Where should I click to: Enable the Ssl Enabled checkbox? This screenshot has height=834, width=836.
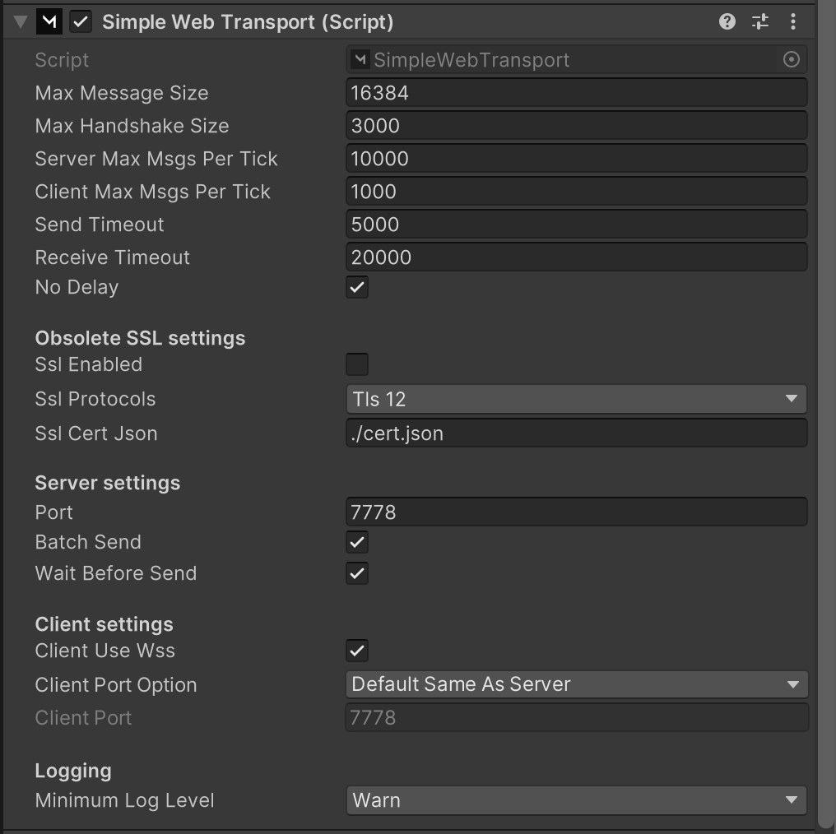coord(357,364)
